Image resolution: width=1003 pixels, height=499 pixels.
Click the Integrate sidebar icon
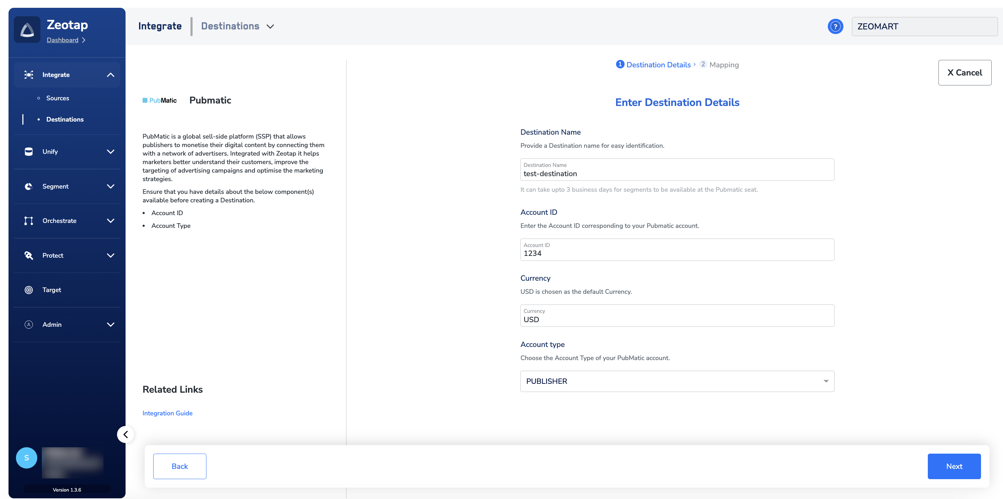click(28, 75)
